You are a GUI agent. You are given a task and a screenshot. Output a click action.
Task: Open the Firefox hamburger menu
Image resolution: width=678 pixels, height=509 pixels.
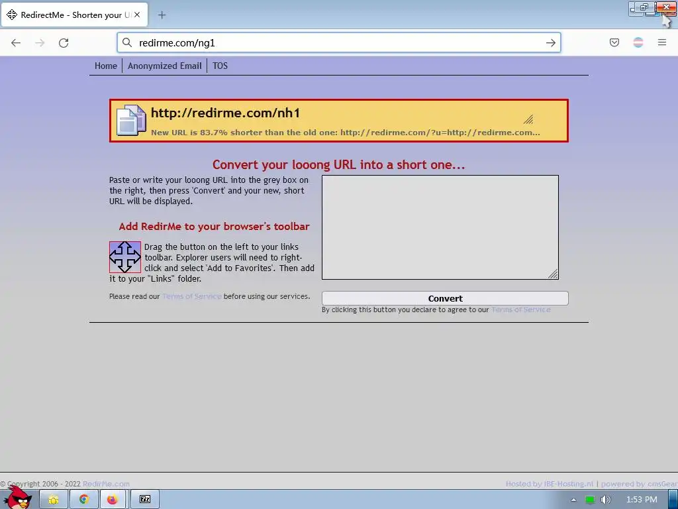click(662, 42)
